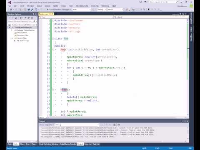Toggle Word Wrap in the Output toolbar
The width and height of the screenshot is (200, 150).
119,125
